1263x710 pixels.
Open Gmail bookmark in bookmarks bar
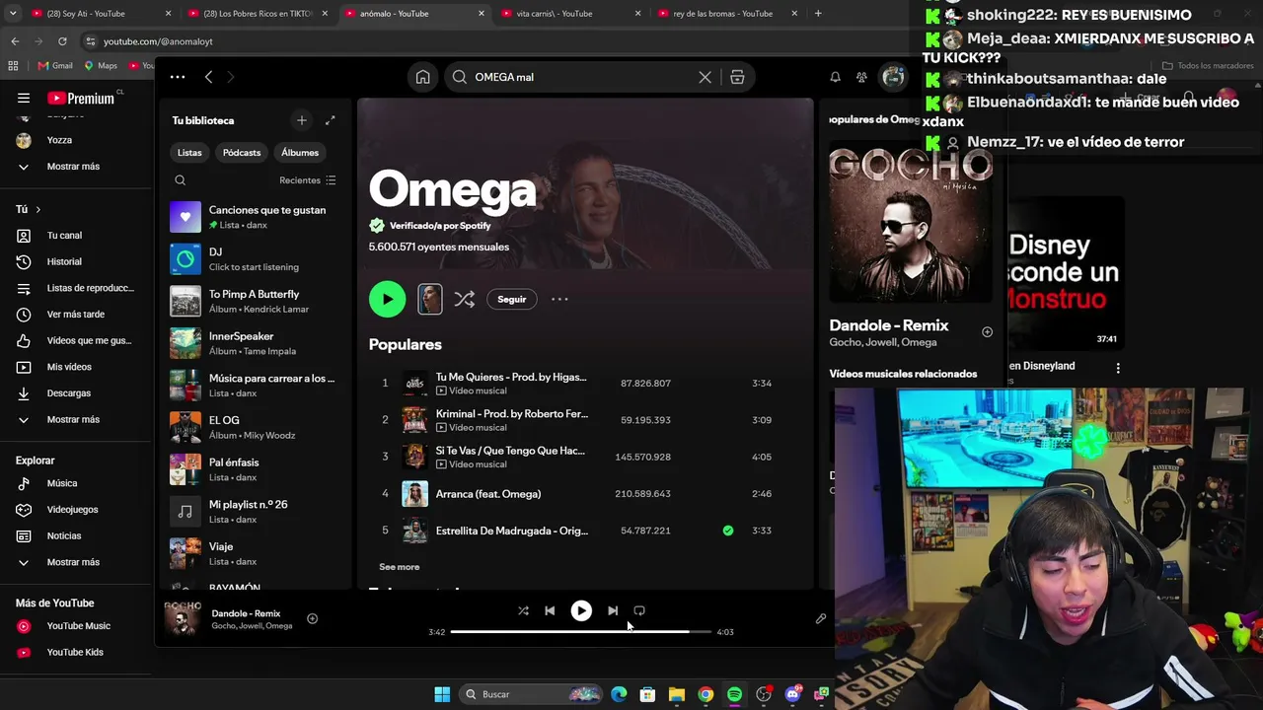[55, 66]
